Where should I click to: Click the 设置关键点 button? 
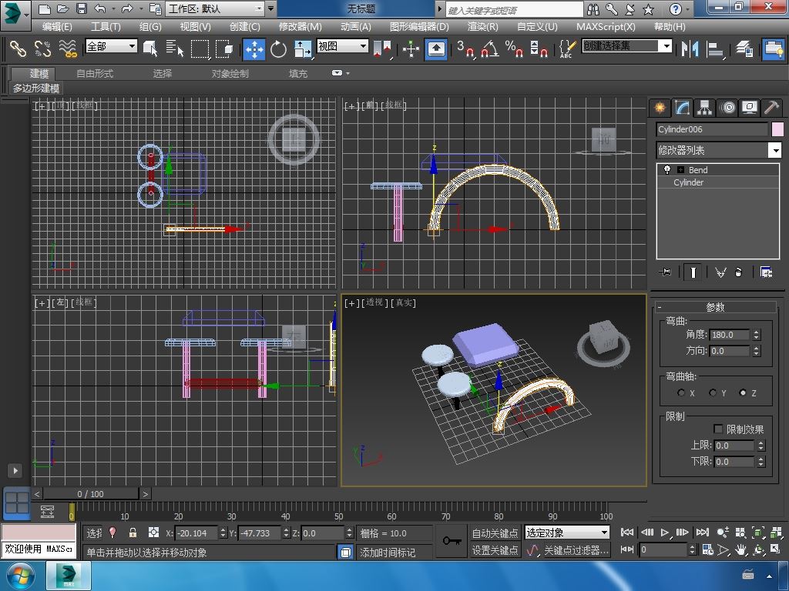[x=495, y=550]
